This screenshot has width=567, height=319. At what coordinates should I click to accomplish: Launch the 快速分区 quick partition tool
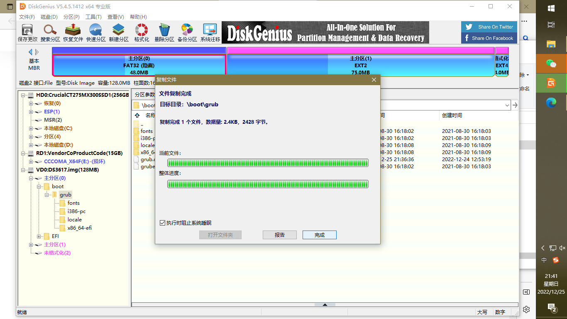tap(96, 32)
